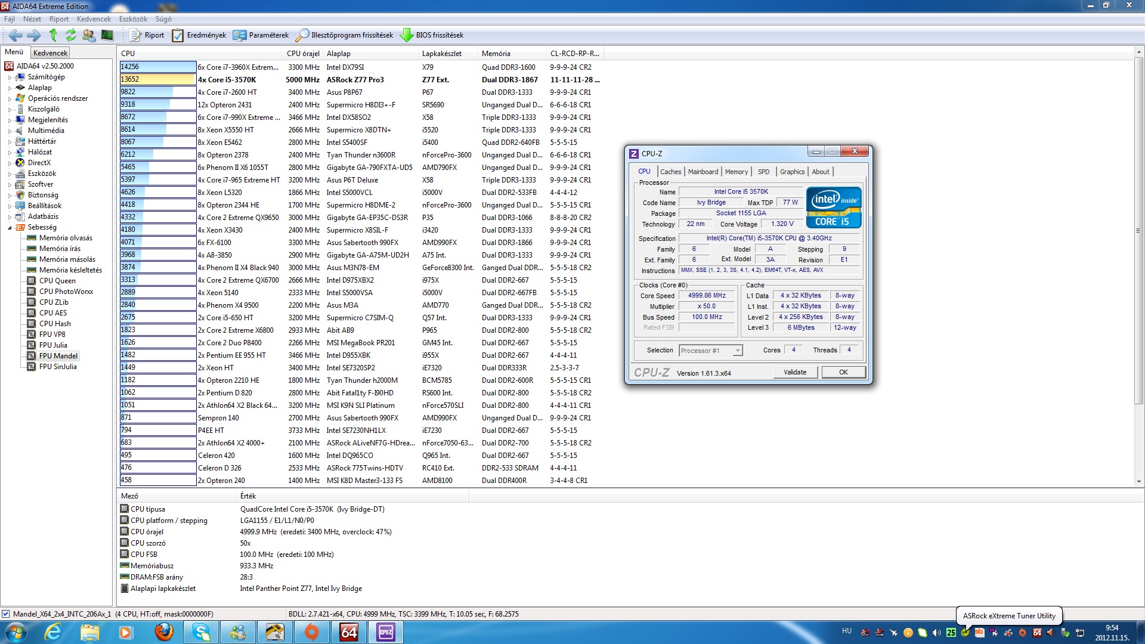This screenshot has height=644, width=1145.
Task: Expand the Alaplap tree node
Action: (10, 88)
